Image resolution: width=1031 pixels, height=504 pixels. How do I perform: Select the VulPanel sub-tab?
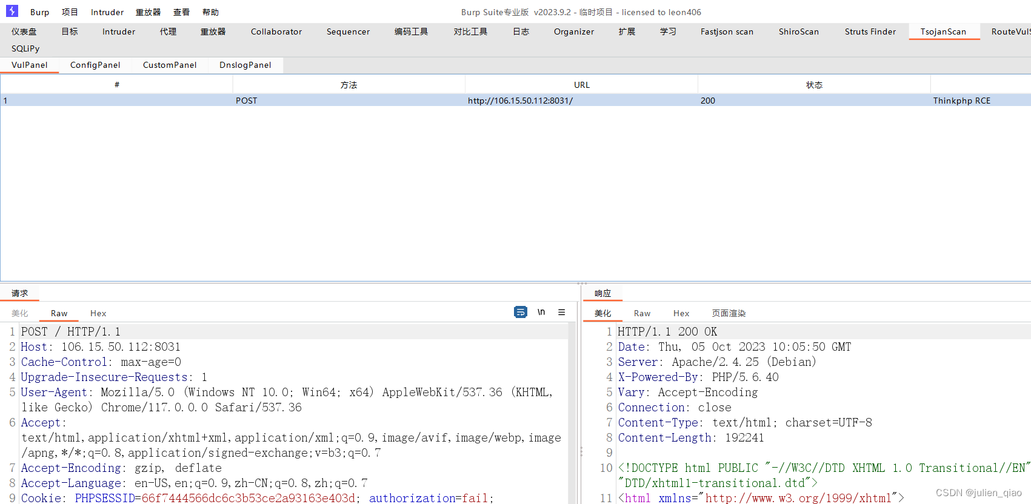point(29,65)
